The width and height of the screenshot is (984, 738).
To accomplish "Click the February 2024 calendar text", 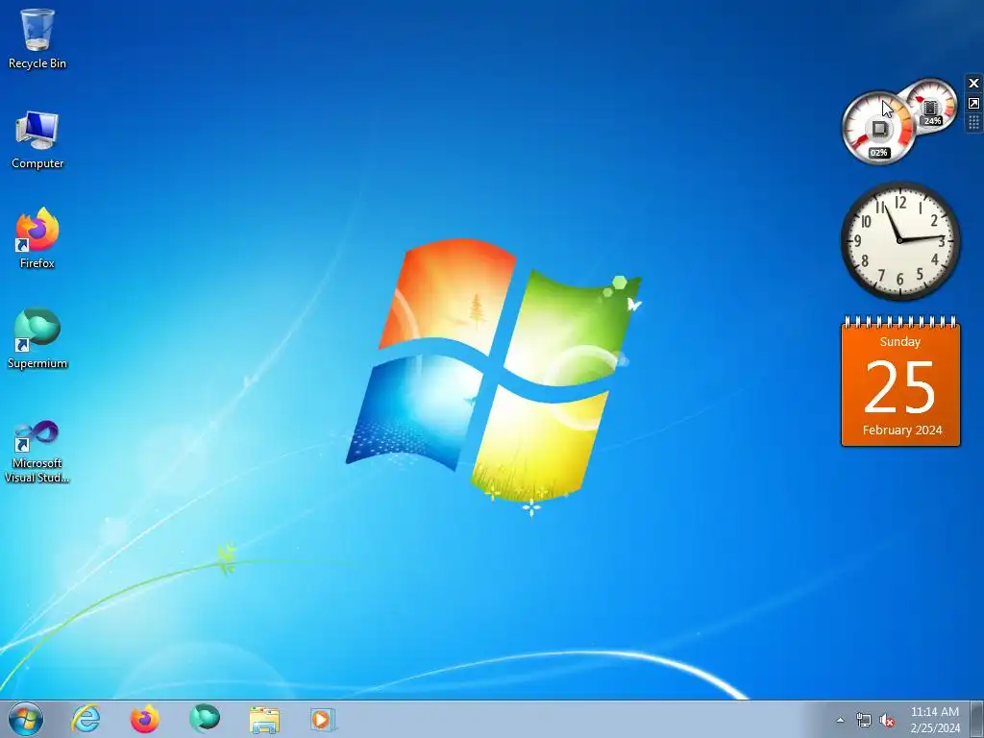I will pos(901,430).
